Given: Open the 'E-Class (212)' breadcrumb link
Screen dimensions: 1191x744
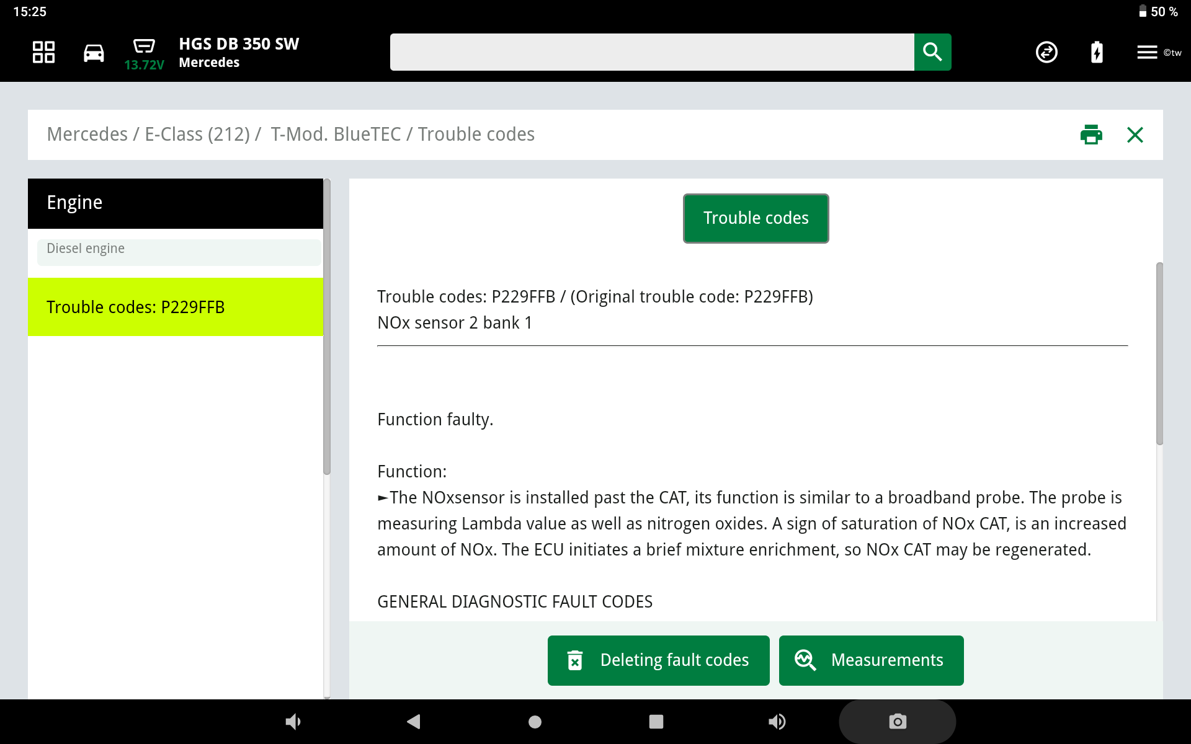Looking at the screenshot, I should pos(198,134).
